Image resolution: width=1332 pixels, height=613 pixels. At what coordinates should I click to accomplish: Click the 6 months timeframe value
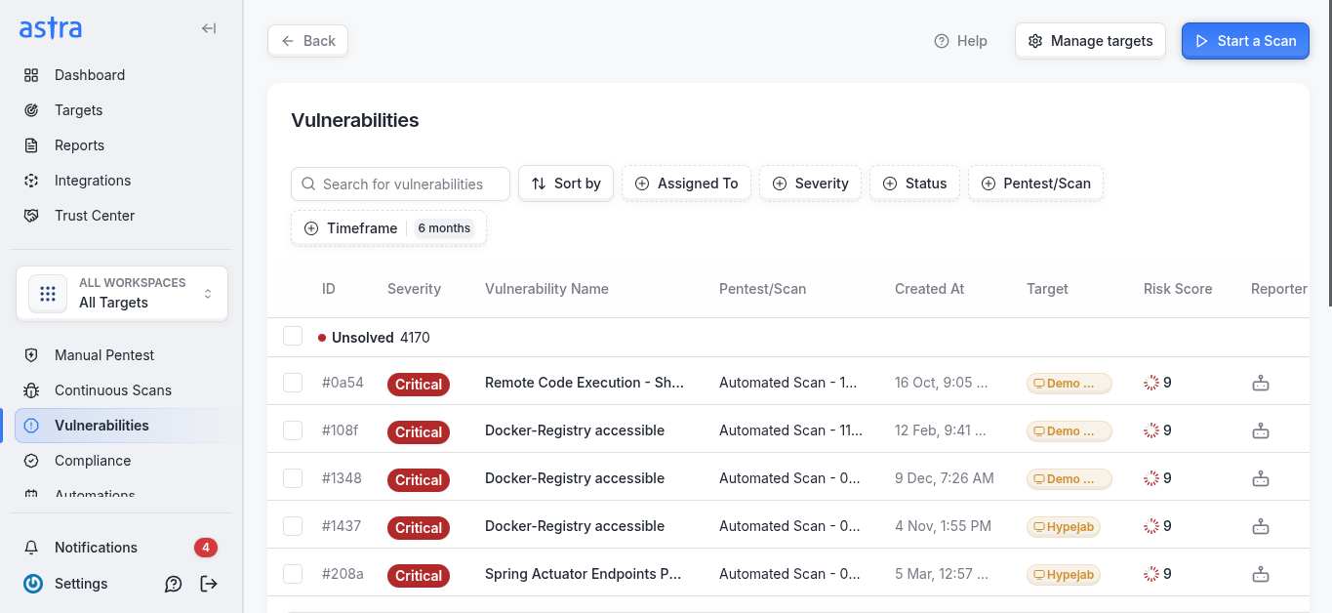point(444,228)
